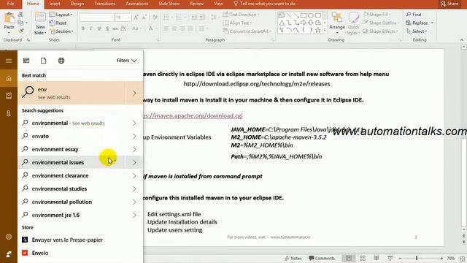Screen dimensions: 467x263
Task: Switch to the Transitions tab
Action: [104, 4]
